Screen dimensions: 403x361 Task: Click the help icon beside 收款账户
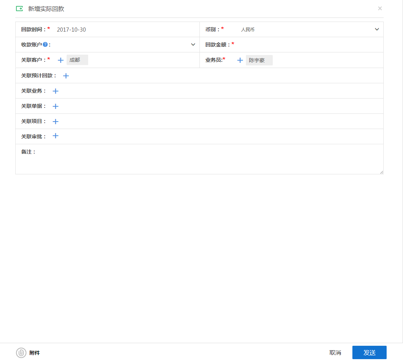45,44
